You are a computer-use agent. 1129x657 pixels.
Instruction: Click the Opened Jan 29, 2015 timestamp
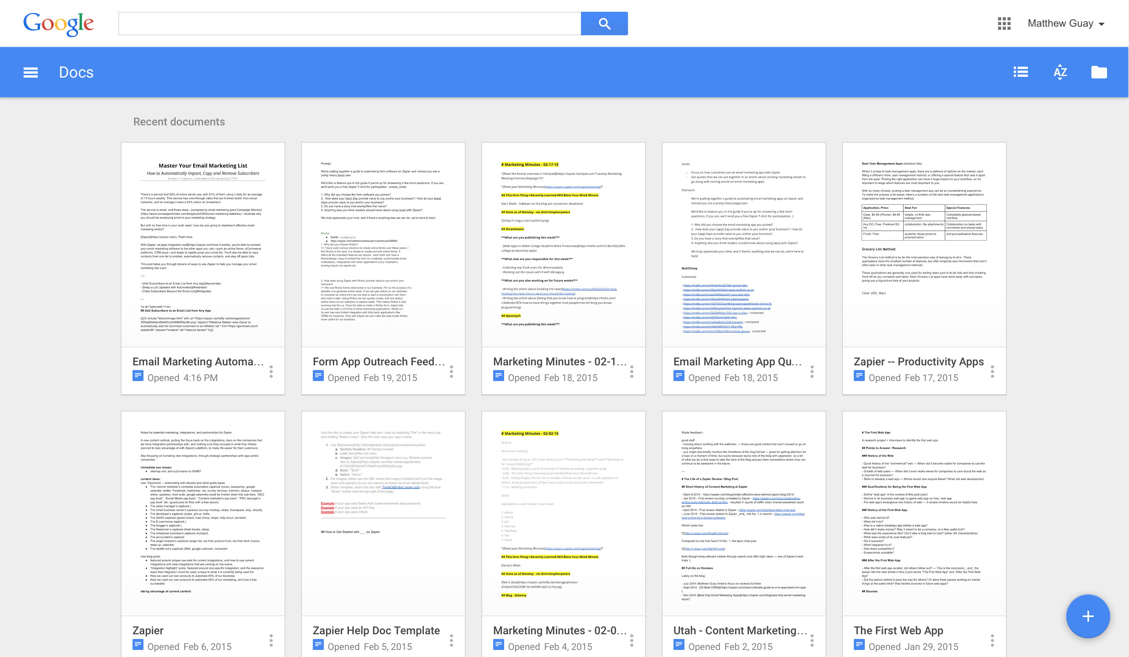tap(913, 647)
